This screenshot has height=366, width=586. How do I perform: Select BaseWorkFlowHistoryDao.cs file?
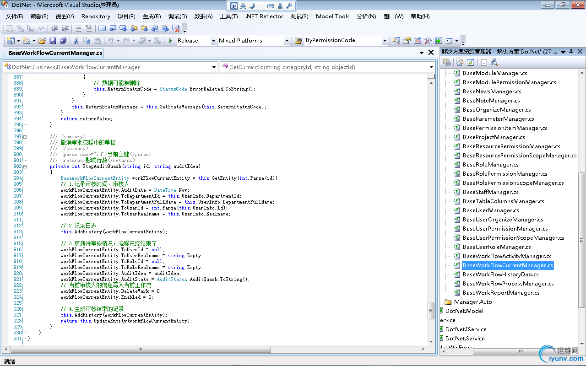click(x=500, y=274)
